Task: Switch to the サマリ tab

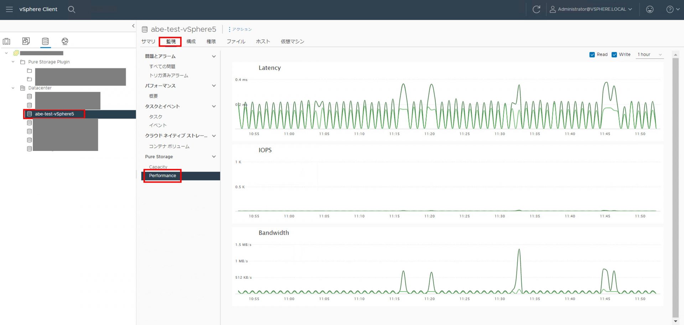Action: tap(148, 42)
